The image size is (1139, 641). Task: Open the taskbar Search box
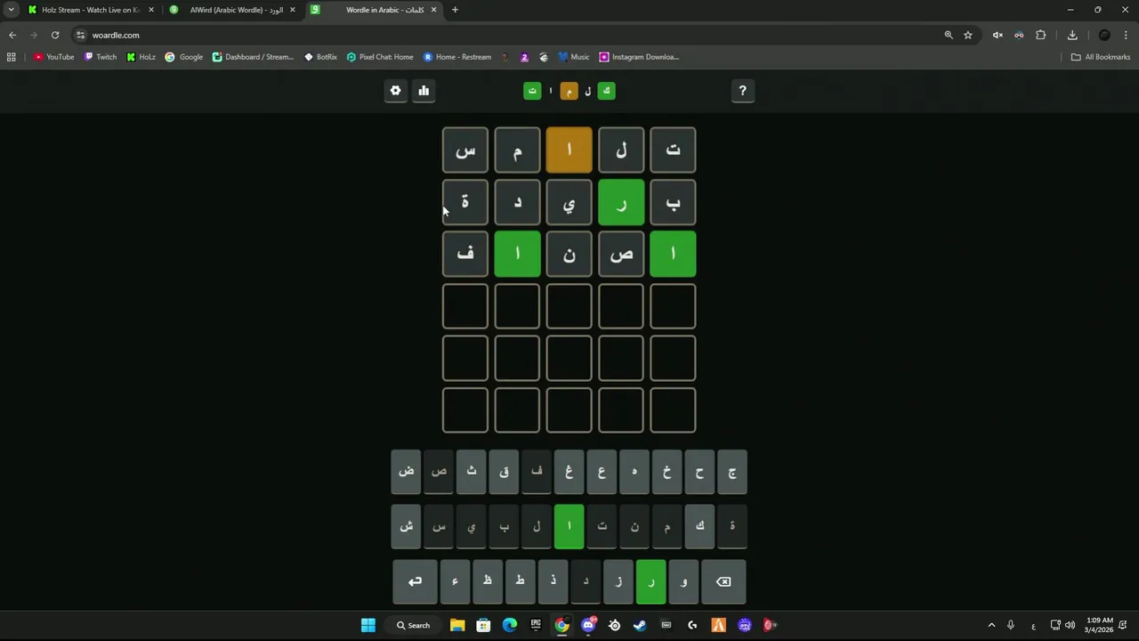414,625
